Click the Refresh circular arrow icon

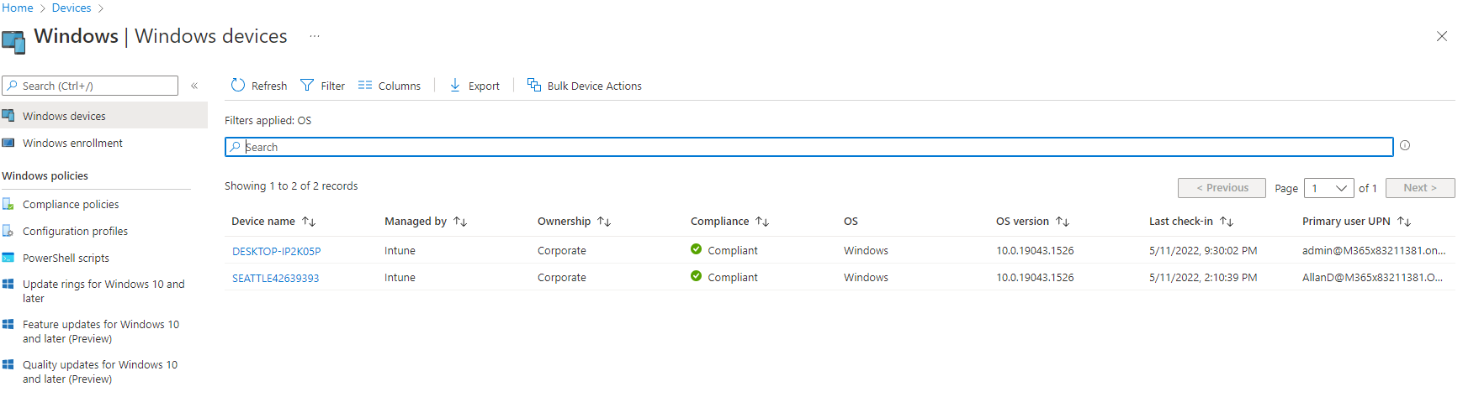[x=238, y=86]
